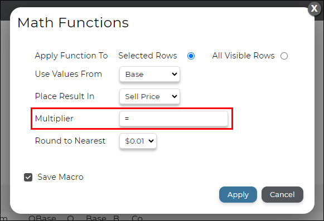Focus the Multiplier input field
Image resolution: width=324 pixels, height=221 pixels.
coord(173,119)
